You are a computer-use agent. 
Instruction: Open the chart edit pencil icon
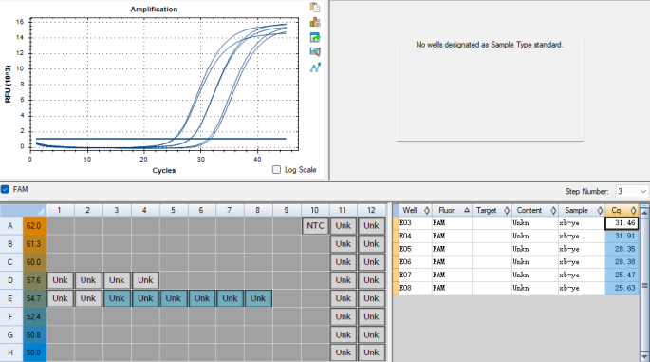(x=315, y=52)
